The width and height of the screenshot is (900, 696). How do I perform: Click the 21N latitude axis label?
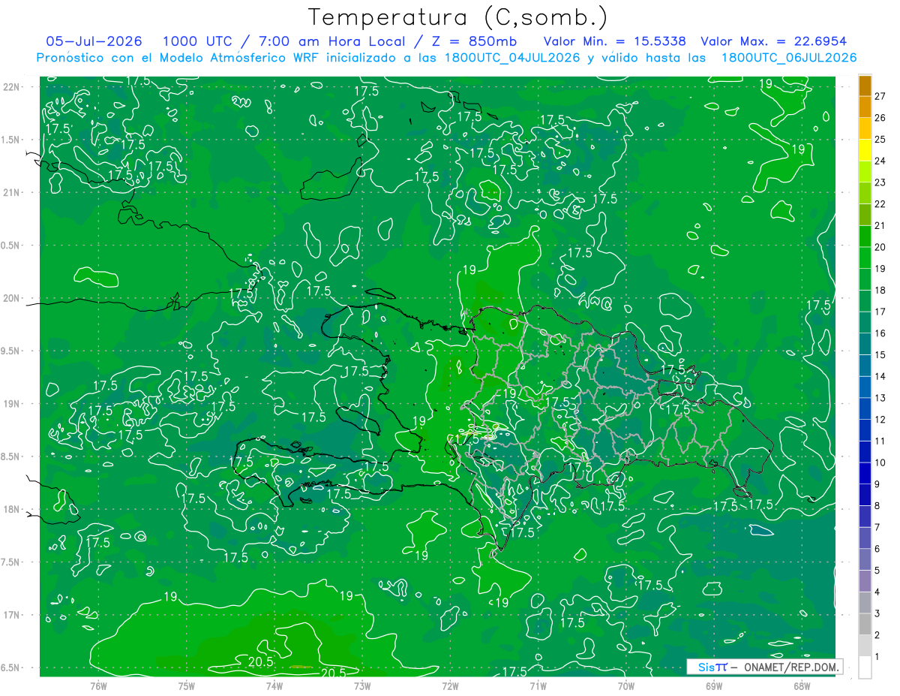click(11, 193)
